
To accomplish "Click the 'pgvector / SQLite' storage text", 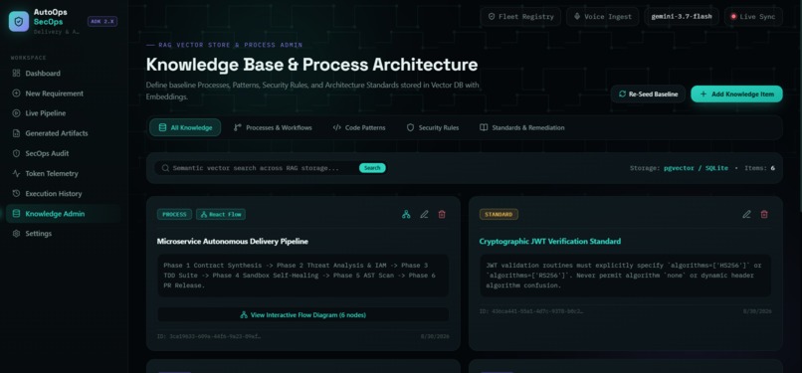I will click(696, 168).
